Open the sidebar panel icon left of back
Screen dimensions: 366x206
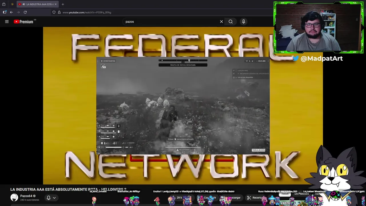[x=5, y=12]
